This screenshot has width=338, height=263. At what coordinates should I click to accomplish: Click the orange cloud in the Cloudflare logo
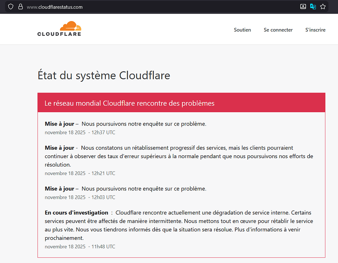click(x=69, y=25)
